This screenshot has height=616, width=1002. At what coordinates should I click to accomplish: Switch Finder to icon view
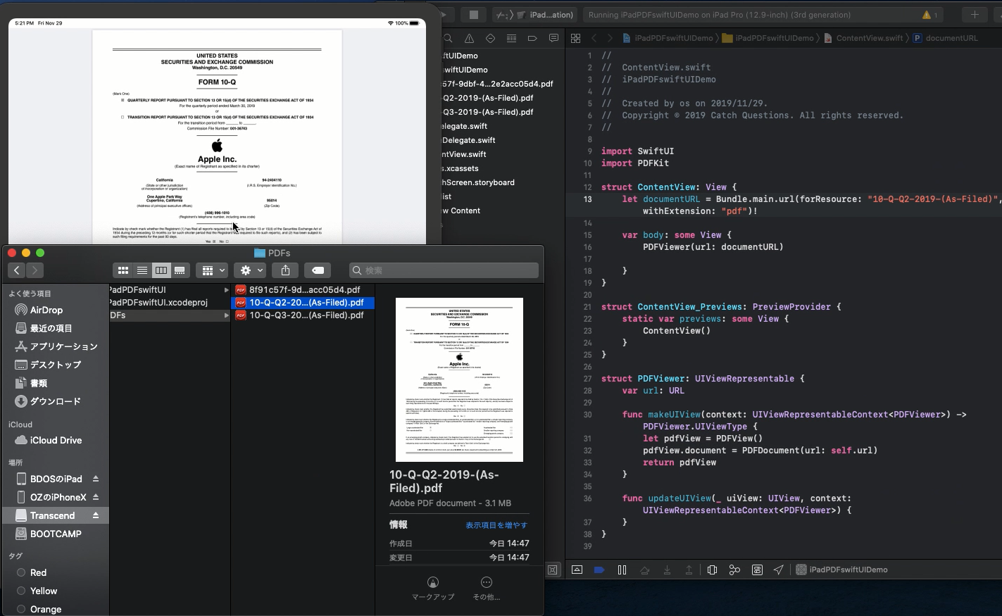[123, 270]
